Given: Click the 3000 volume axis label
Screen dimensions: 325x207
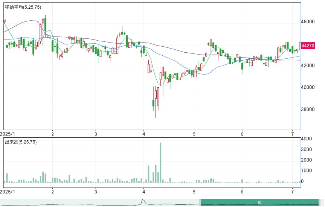Looking at the screenshot, I should point(307,149).
